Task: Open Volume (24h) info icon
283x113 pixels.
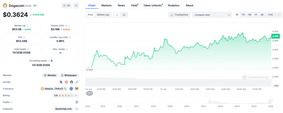Action: (x=66, y=26)
